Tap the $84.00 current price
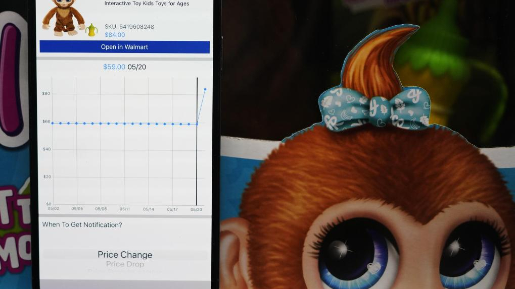Viewport: 515px width, 289px height. [115, 35]
